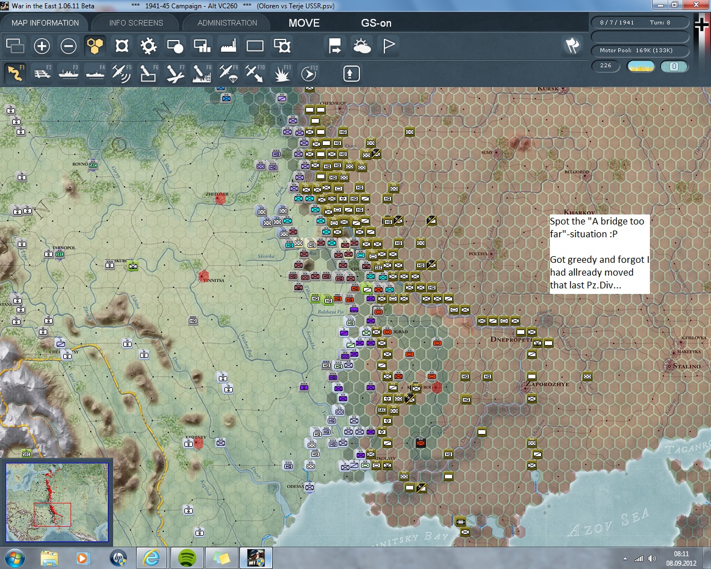Click the Odessa city label
Viewport: 711px width, 569px height.
pos(296,486)
